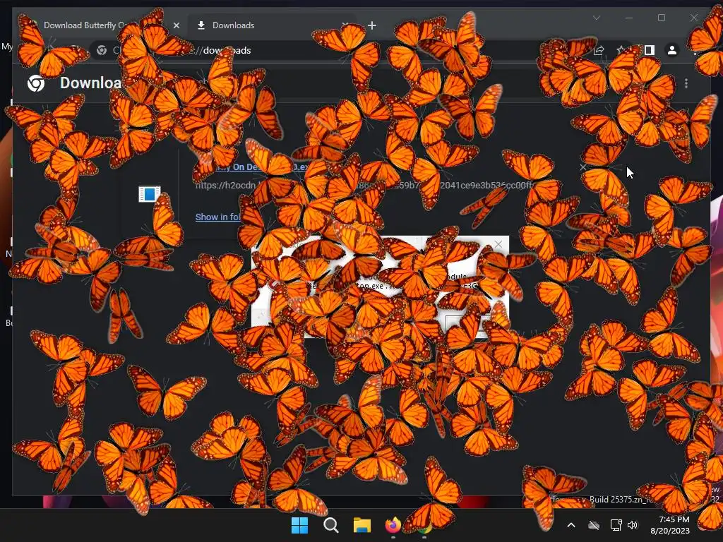
Task: Open File Explorer from taskbar
Action: [362, 525]
